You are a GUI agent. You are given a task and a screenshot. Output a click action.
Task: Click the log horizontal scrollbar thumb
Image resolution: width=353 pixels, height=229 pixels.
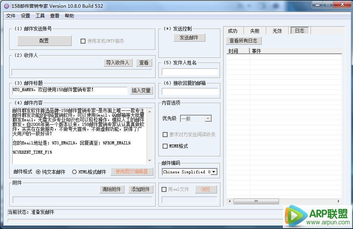[x=256, y=201]
